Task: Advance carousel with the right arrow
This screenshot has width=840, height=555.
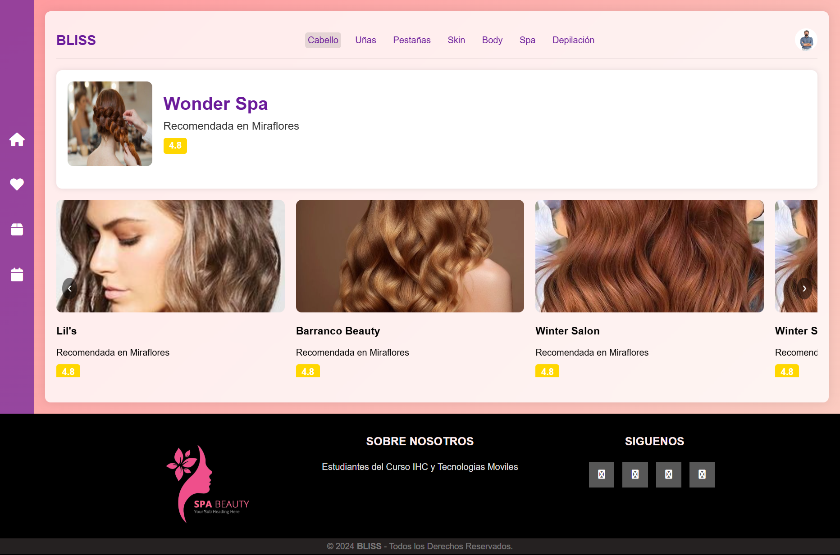Action: [804, 289]
